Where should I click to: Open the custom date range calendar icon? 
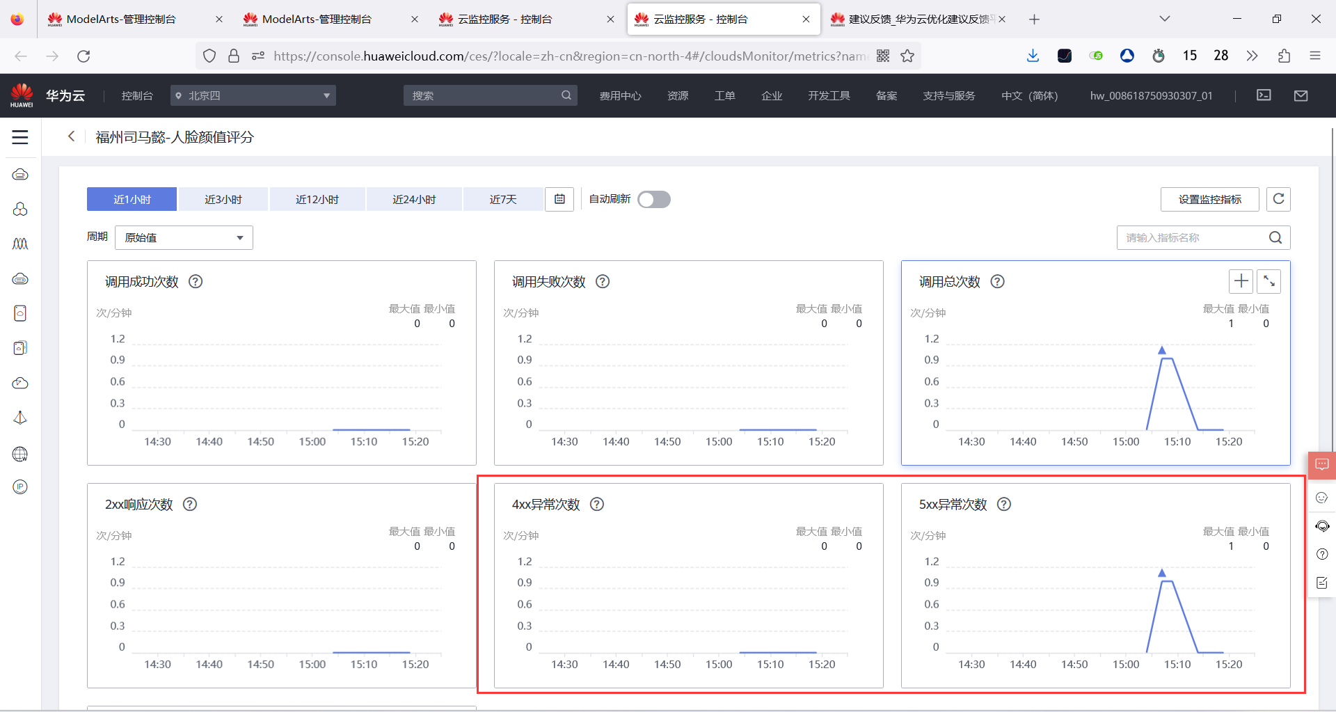point(559,199)
